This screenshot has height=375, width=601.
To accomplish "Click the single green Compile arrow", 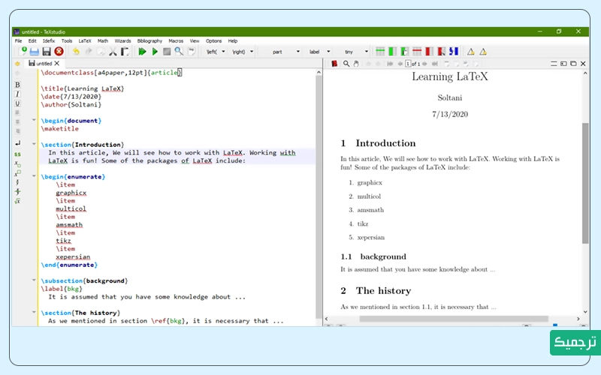I will tap(155, 52).
